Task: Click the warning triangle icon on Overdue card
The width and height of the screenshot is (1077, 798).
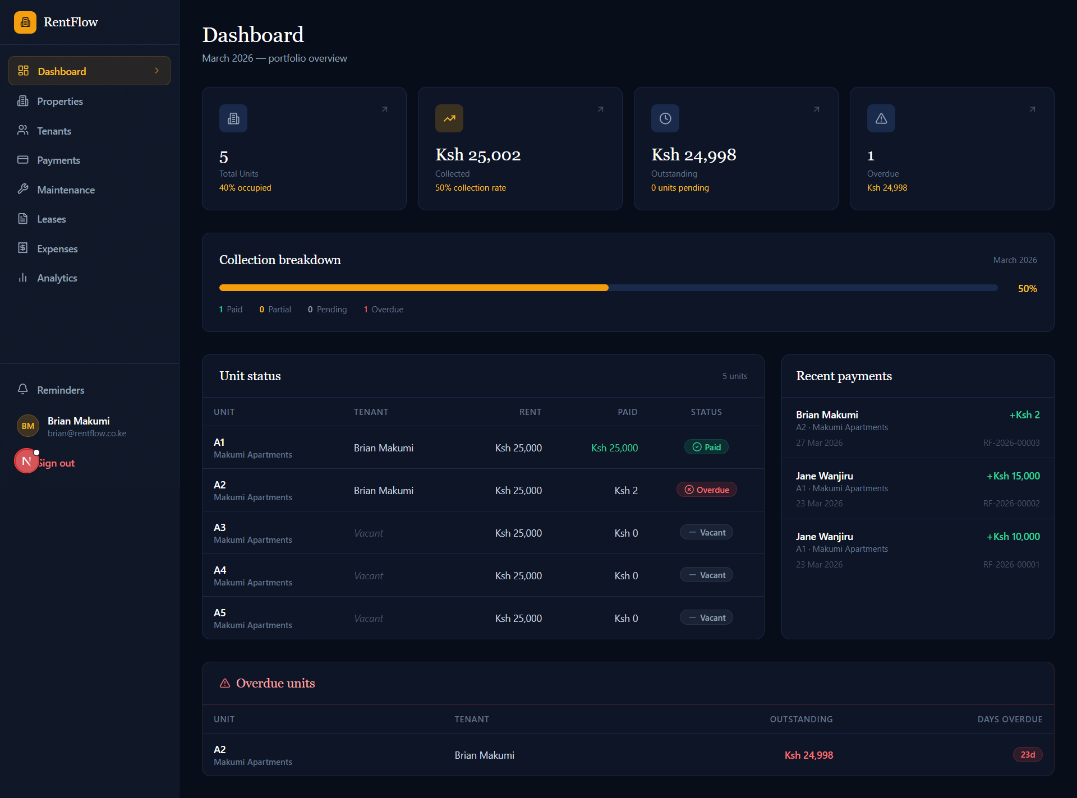Action: point(881,118)
